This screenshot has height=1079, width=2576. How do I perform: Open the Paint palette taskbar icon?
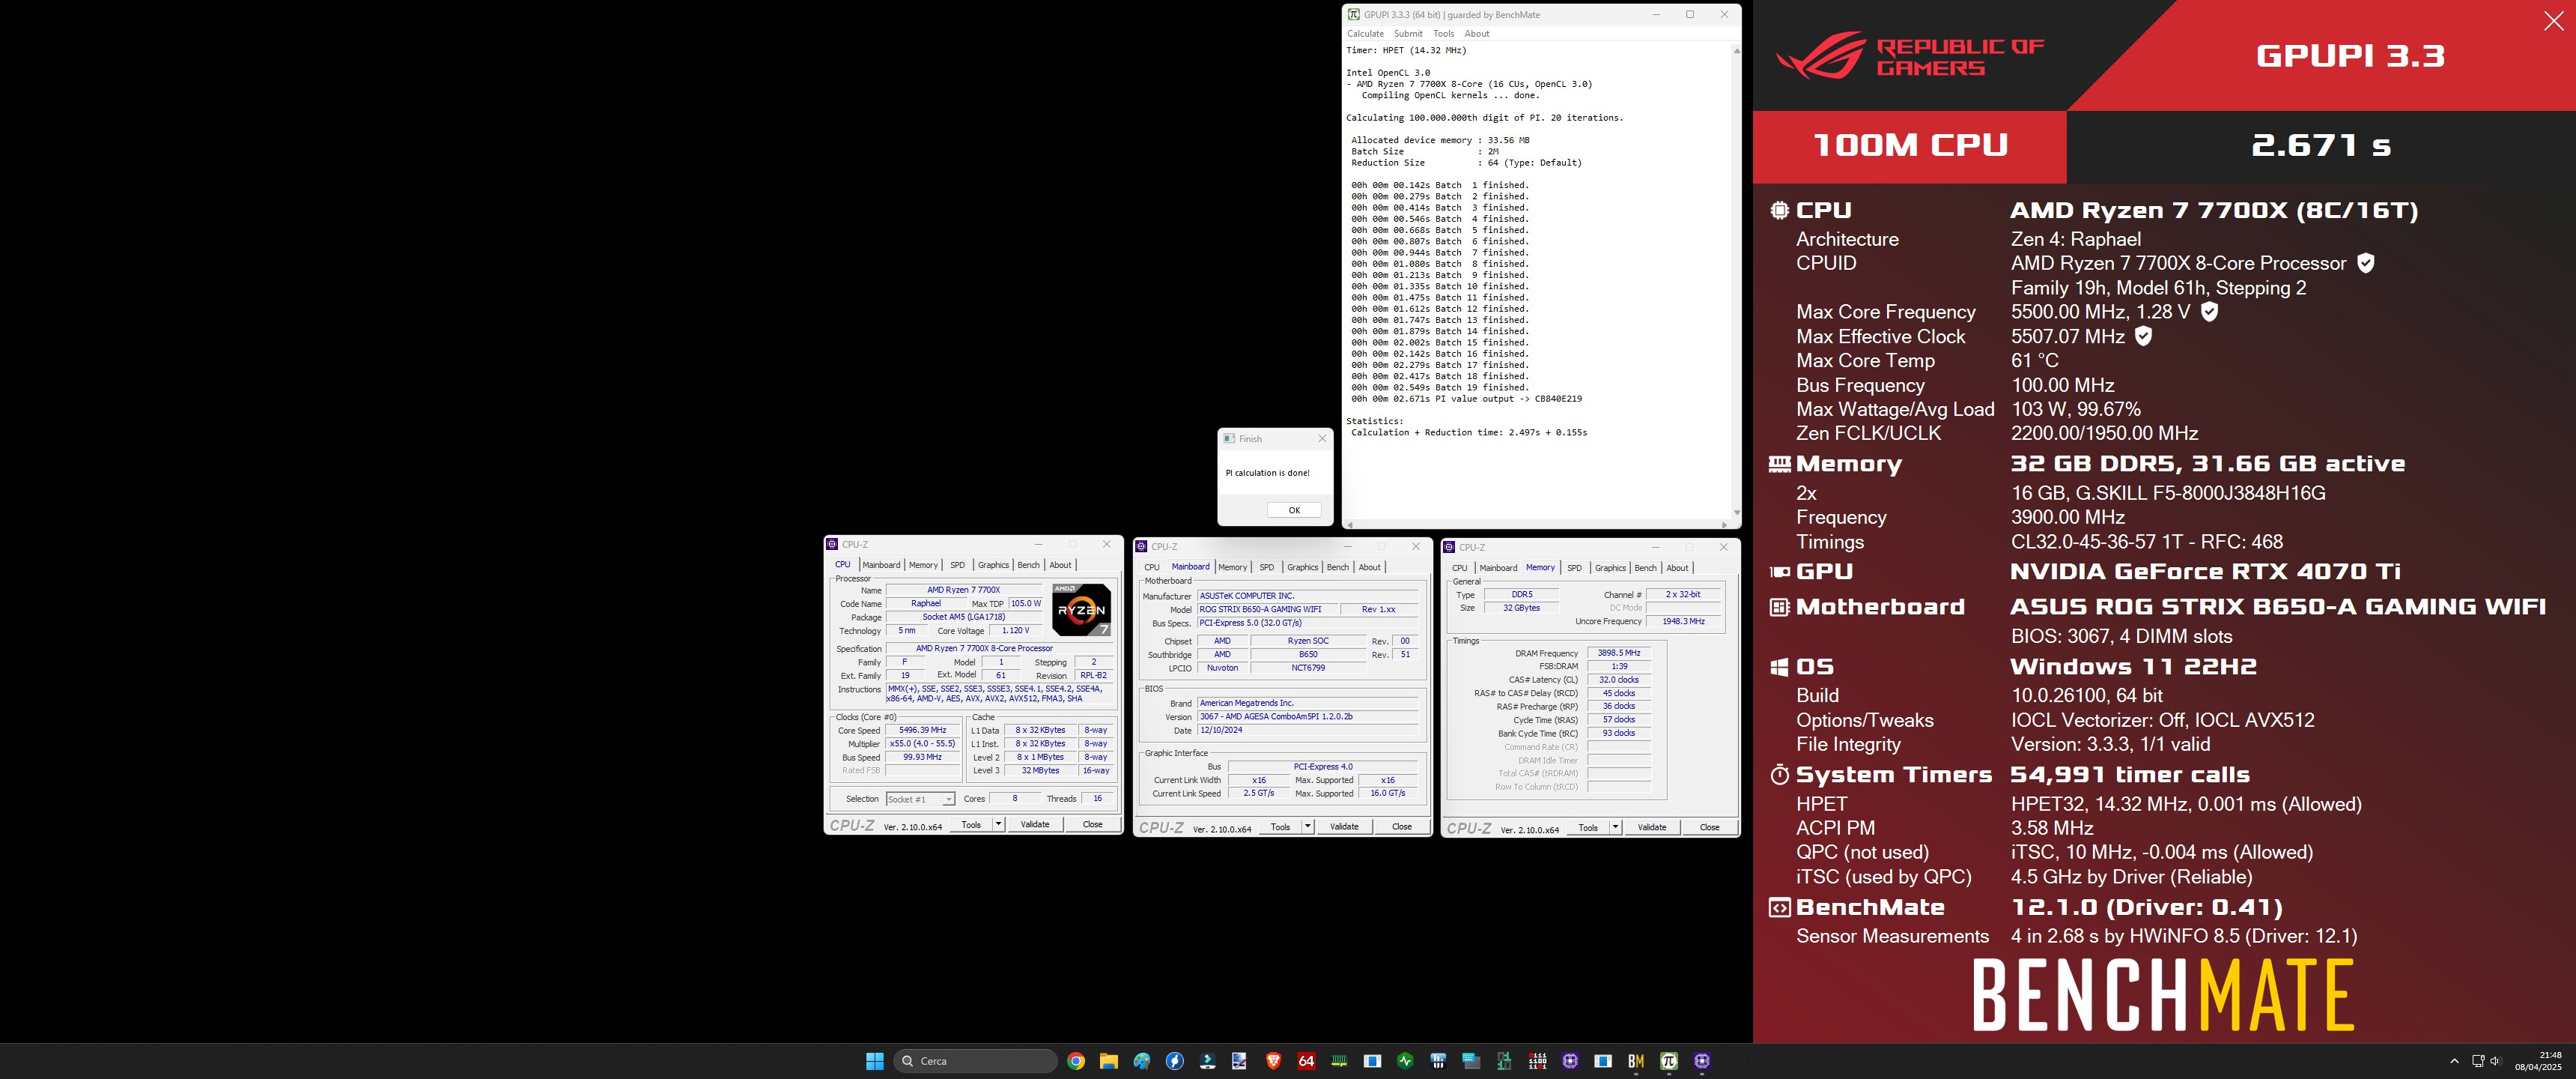(1142, 1061)
